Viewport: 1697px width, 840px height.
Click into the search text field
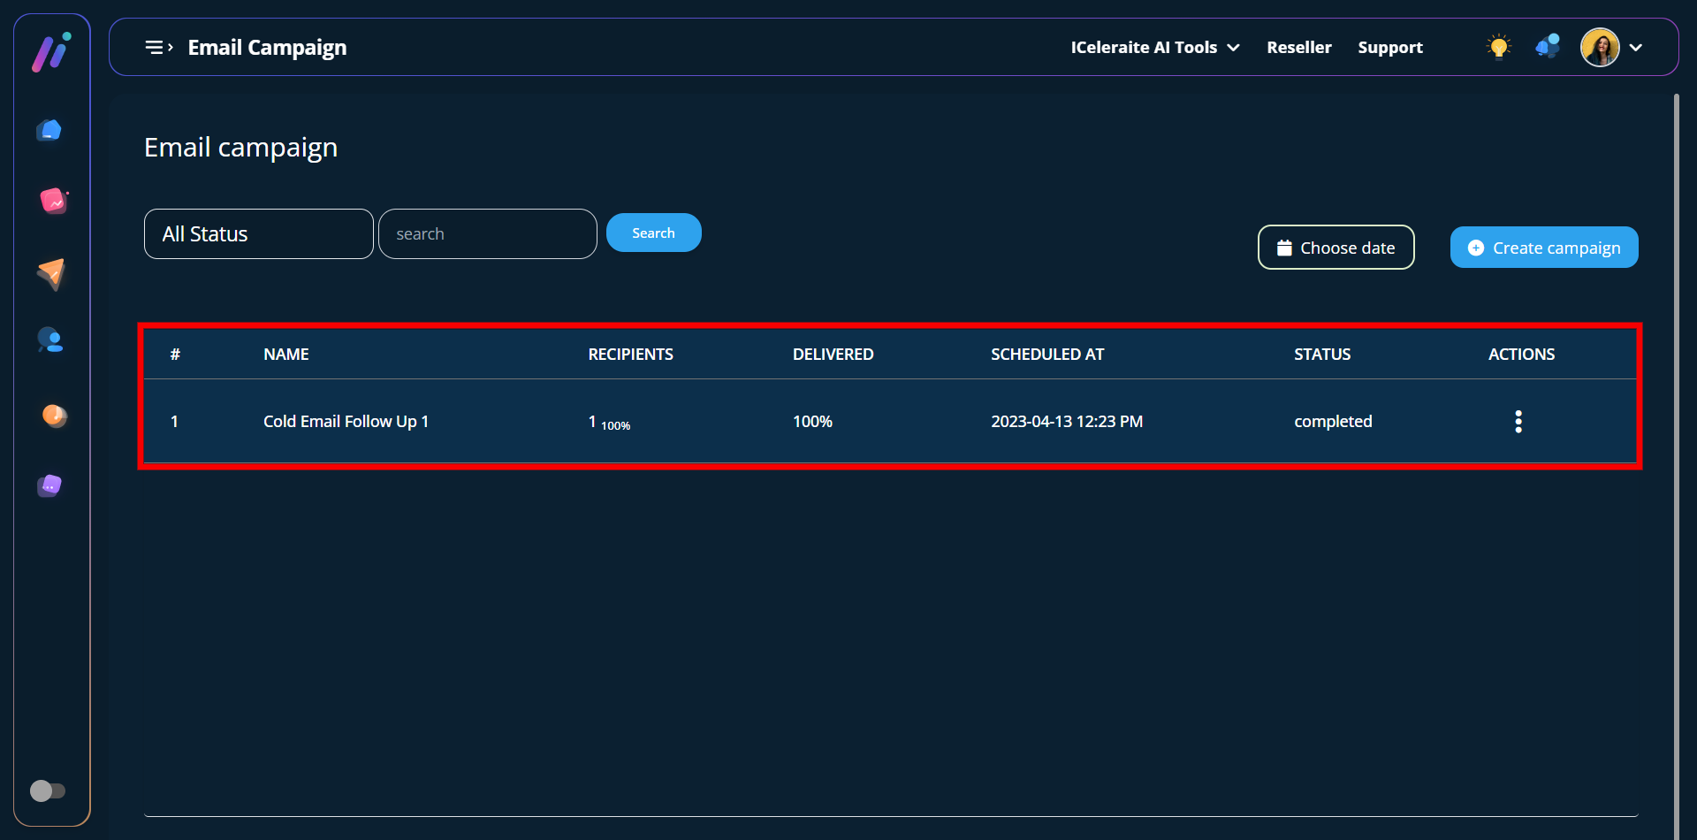pos(487,234)
